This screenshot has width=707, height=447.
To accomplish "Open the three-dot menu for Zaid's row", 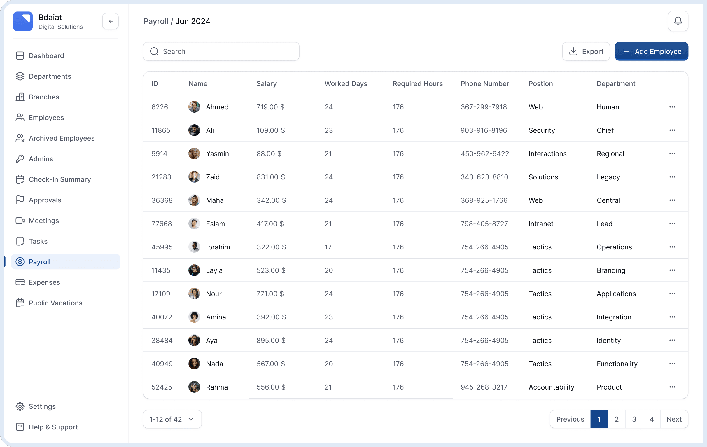I will tap(672, 177).
